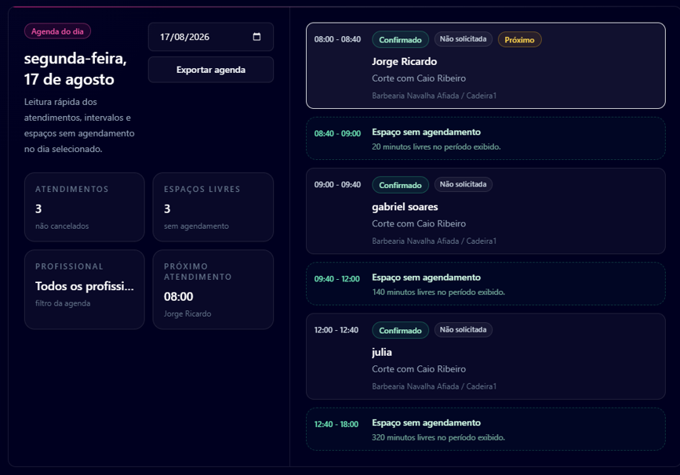Click Não solicitada badge on Jorge Ricardo appointment
680x475 pixels.
point(464,39)
